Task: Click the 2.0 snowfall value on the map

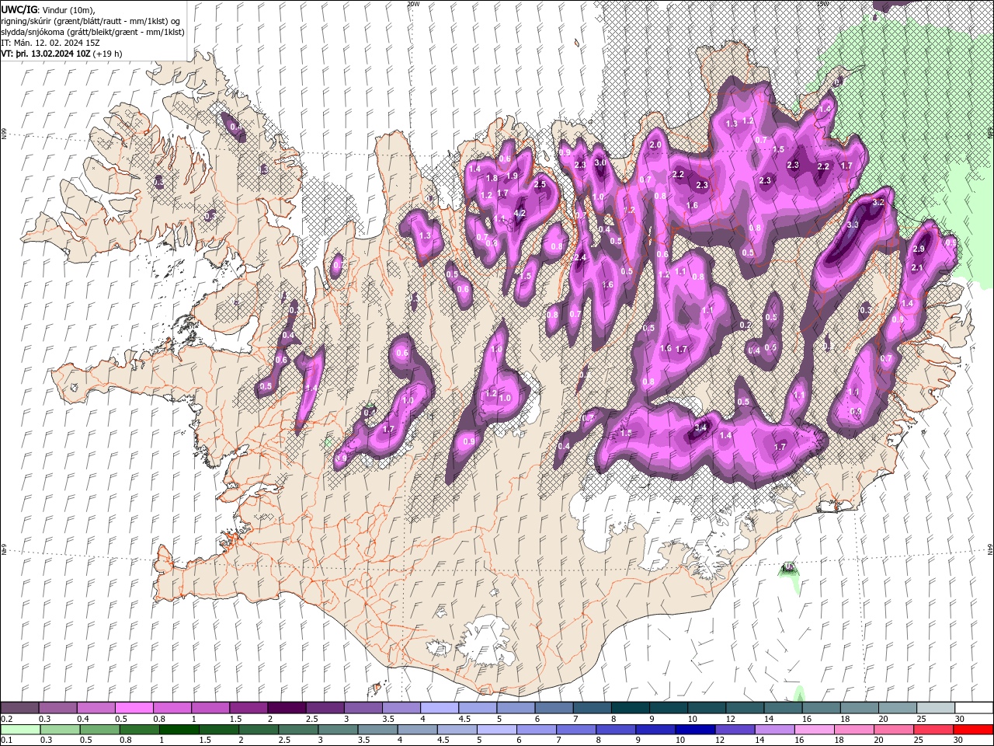Action: point(655,145)
